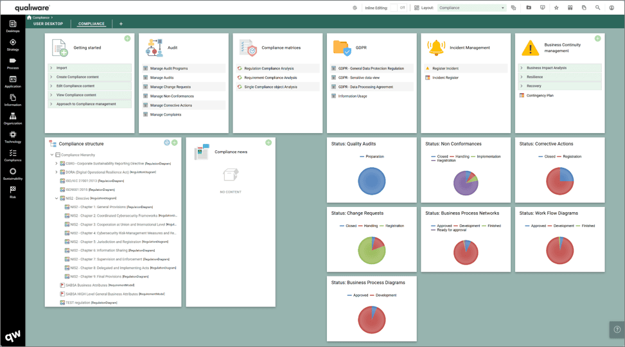Expand the DORA tree node
The image size is (625, 347).
(57, 172)
